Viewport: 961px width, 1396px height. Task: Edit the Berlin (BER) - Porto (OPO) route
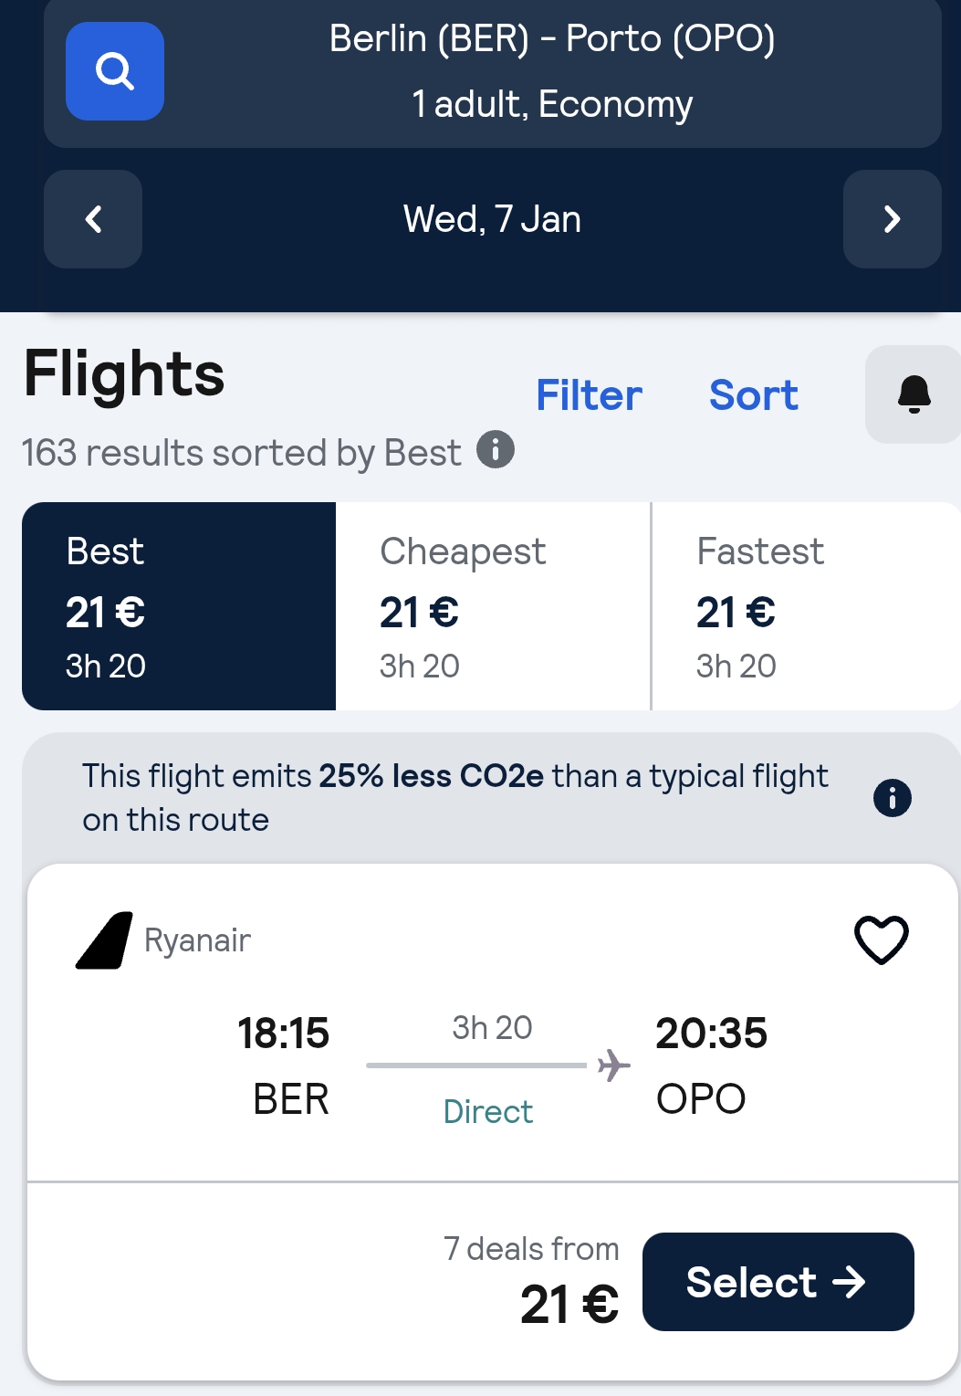[x=552, y=39]
